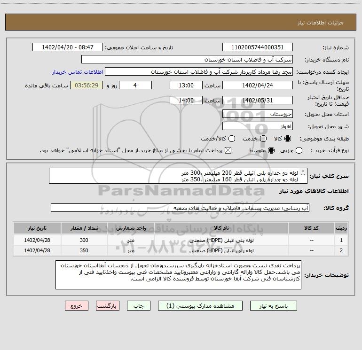Click row 1 date 1402/04/28

pos(37,240)
